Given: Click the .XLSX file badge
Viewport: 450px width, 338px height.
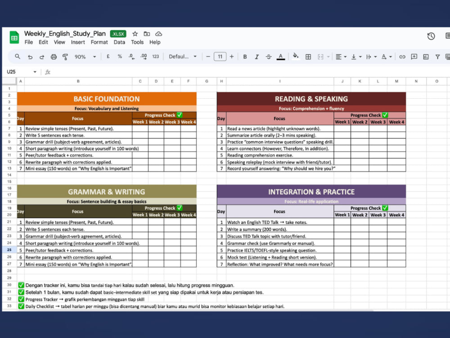Looking at the screenshot, I should [x=118, y=34].
